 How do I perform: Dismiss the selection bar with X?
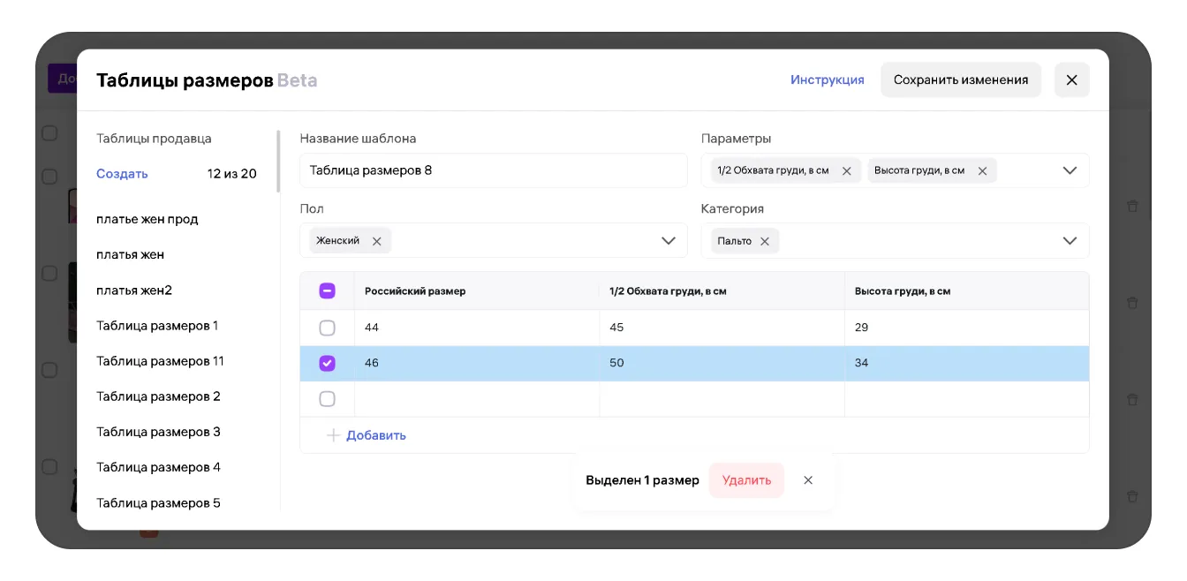(x=808, y=480)
